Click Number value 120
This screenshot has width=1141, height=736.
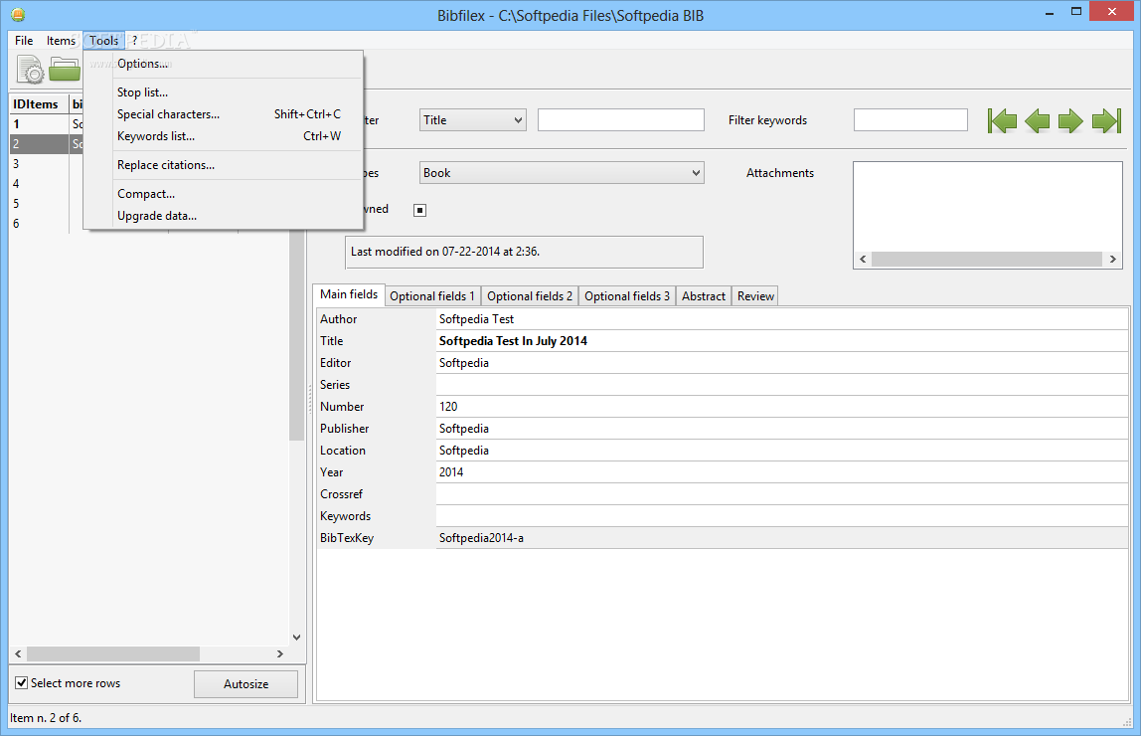click(x=448, y=406)
